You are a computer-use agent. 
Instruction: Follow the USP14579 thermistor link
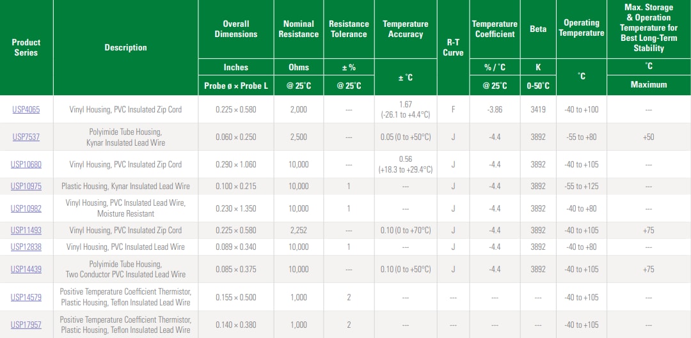pos(26,297)
